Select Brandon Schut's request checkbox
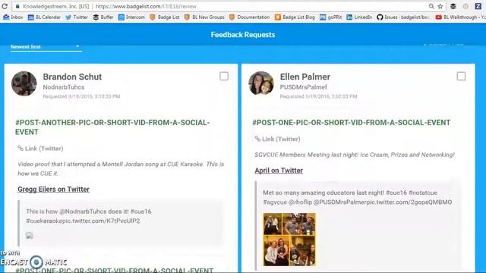This screenshot has width=486, height=273. [x=224, y=76]
